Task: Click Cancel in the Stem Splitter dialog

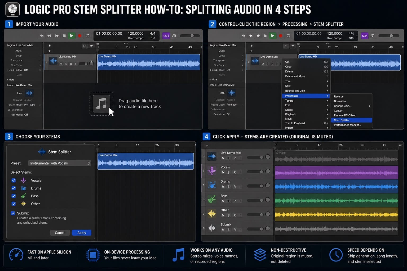Action: pos(60,233)
